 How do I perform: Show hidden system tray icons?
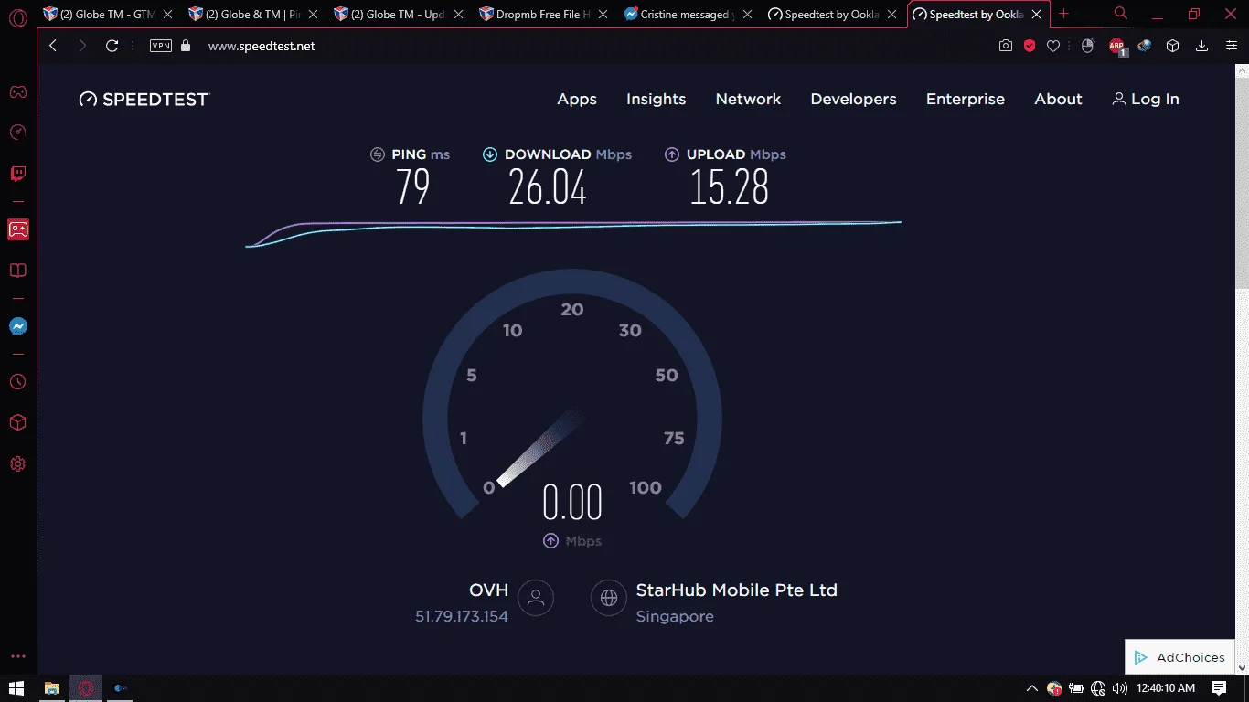click(x=1032, y=688)
